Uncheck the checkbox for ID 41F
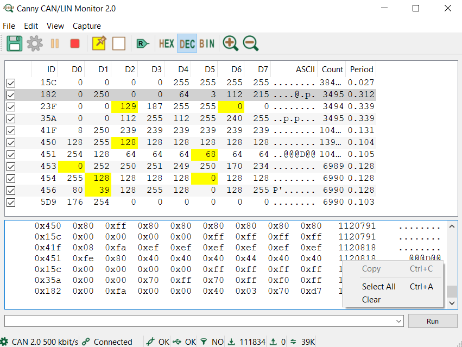Image resolution: width=462 pixels, height=347 pixels. click(x=11, y=131)
